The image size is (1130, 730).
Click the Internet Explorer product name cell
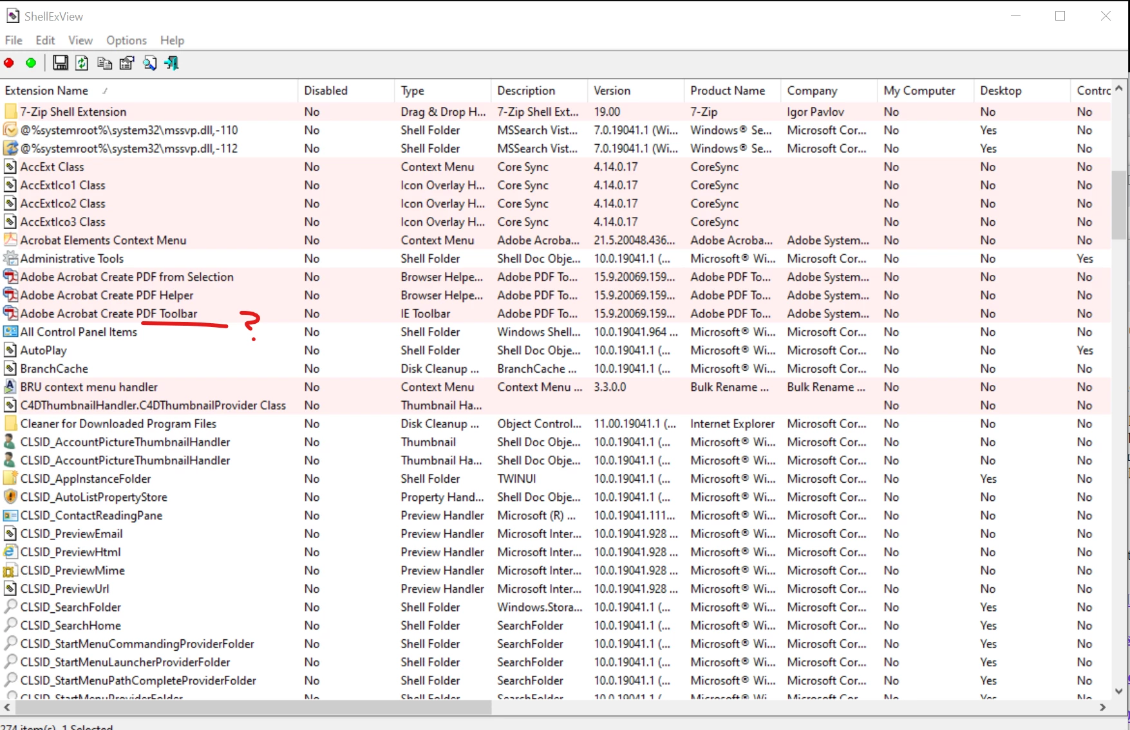tap(732, 424)
